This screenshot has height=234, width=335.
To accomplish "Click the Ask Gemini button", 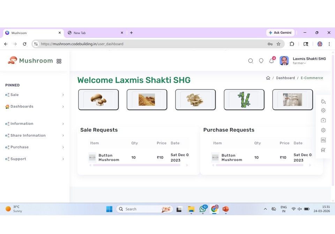I will point(280,33).
